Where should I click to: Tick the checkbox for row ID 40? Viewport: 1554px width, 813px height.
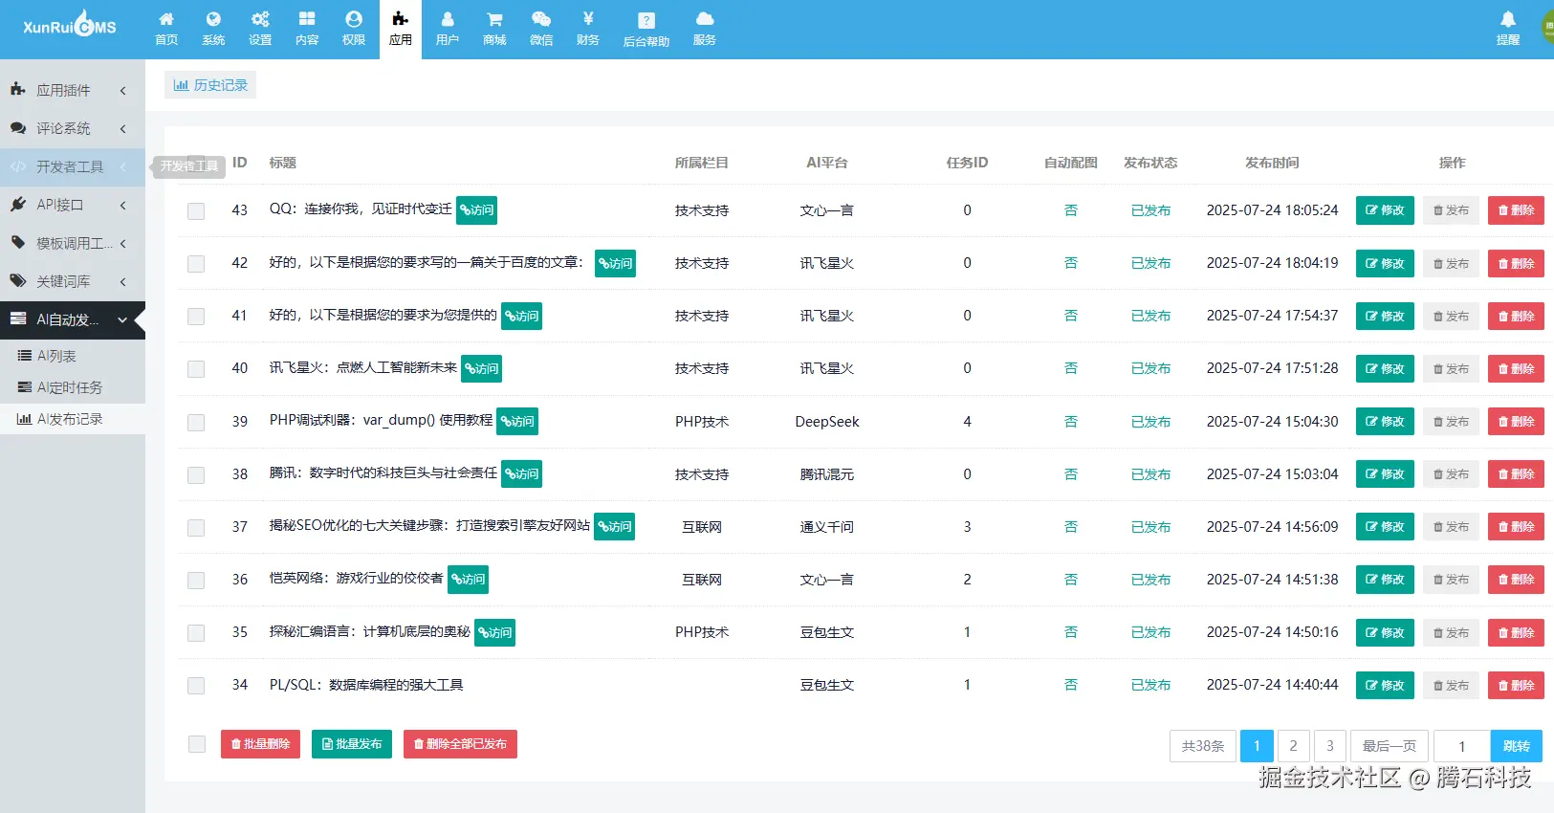(x=196, y=369)
